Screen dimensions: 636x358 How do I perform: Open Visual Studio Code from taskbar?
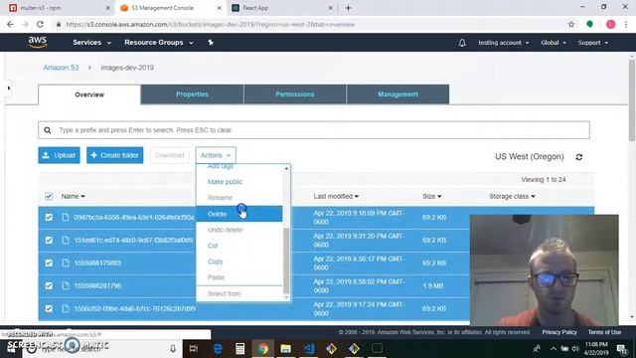tap(309, 348)
